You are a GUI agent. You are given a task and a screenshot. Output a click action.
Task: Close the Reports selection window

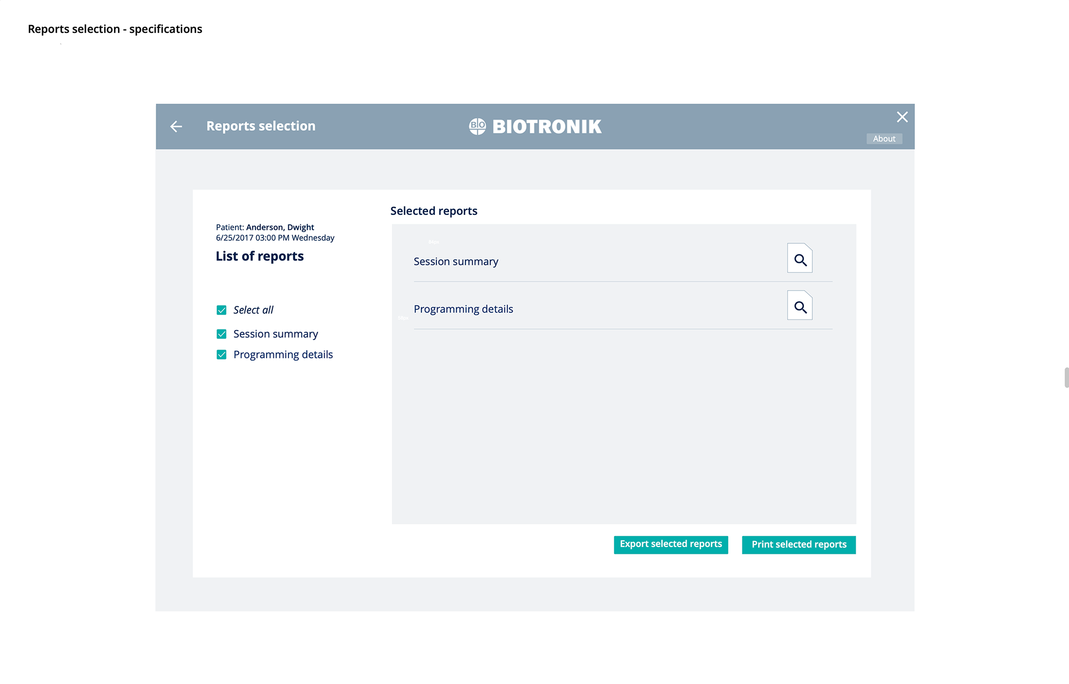902,117
